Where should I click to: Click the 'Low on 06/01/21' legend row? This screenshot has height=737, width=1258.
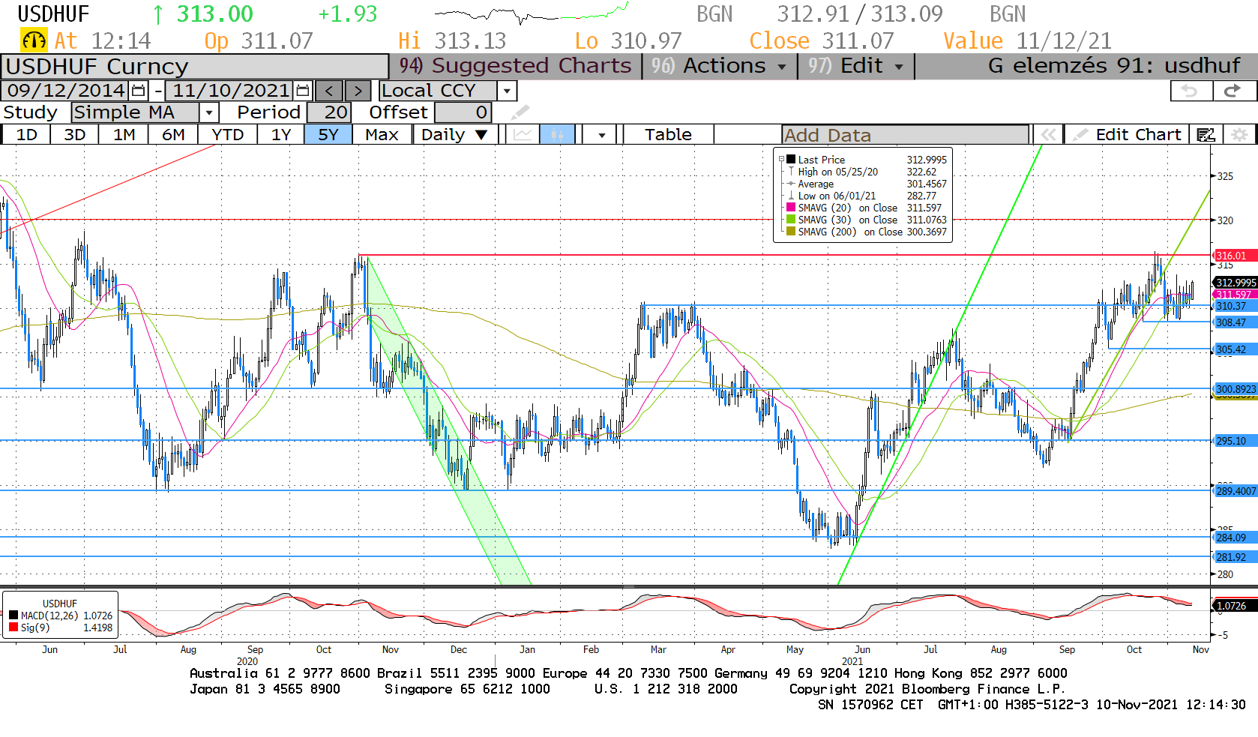coord(867,196)
